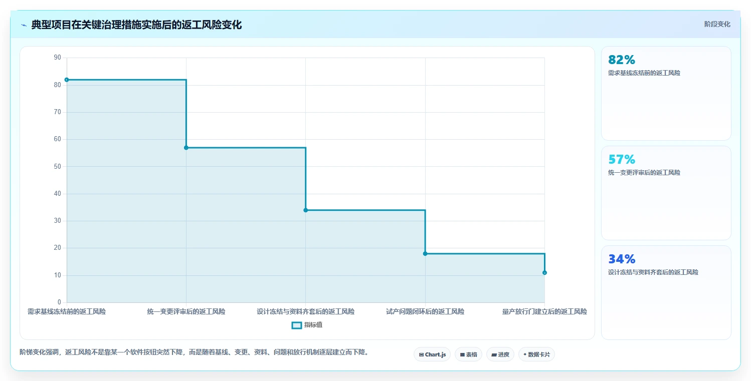Click the data point at value 82
Viewport: 751px width, 381px height.
pyautogui.click(x=67, y=80)
